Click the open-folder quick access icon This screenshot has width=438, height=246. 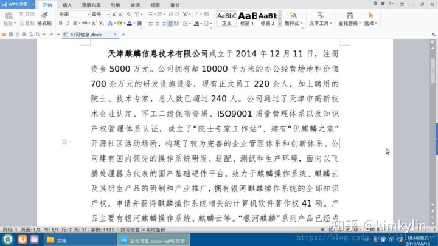4,35
